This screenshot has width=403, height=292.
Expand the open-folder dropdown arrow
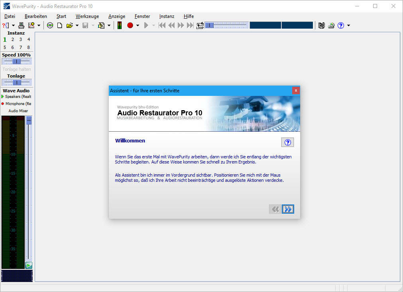click(x=77, y=25)
